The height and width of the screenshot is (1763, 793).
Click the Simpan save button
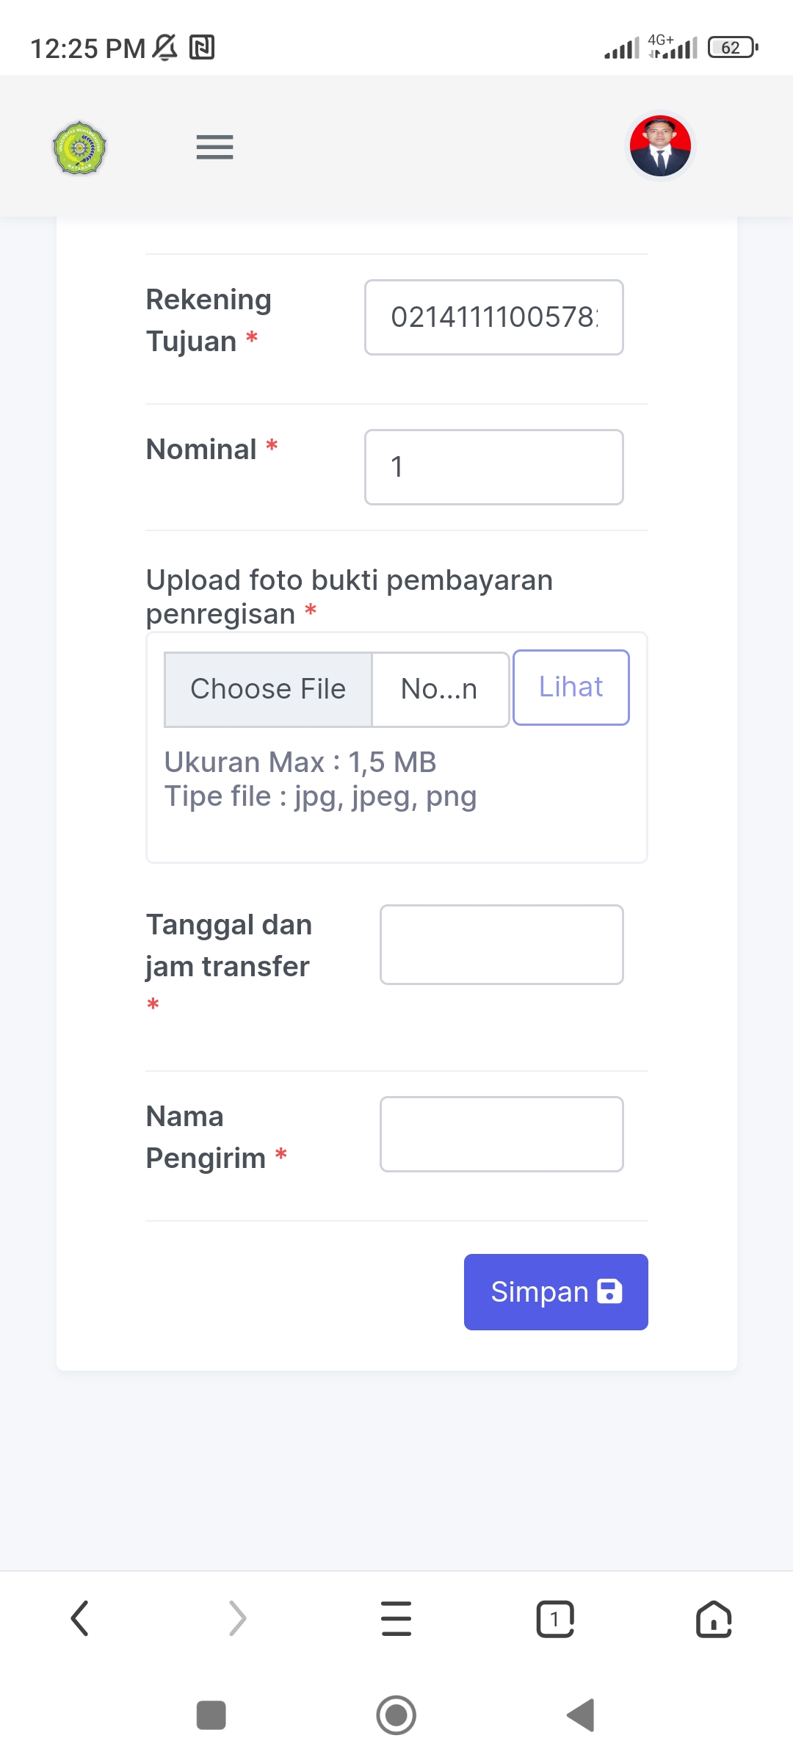[556, 1291]
